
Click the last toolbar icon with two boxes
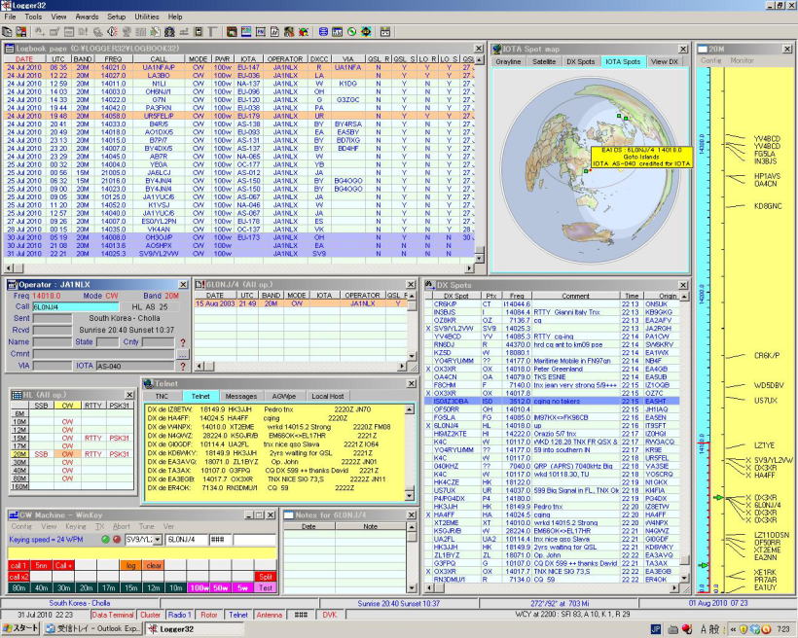tap(385, 32)
